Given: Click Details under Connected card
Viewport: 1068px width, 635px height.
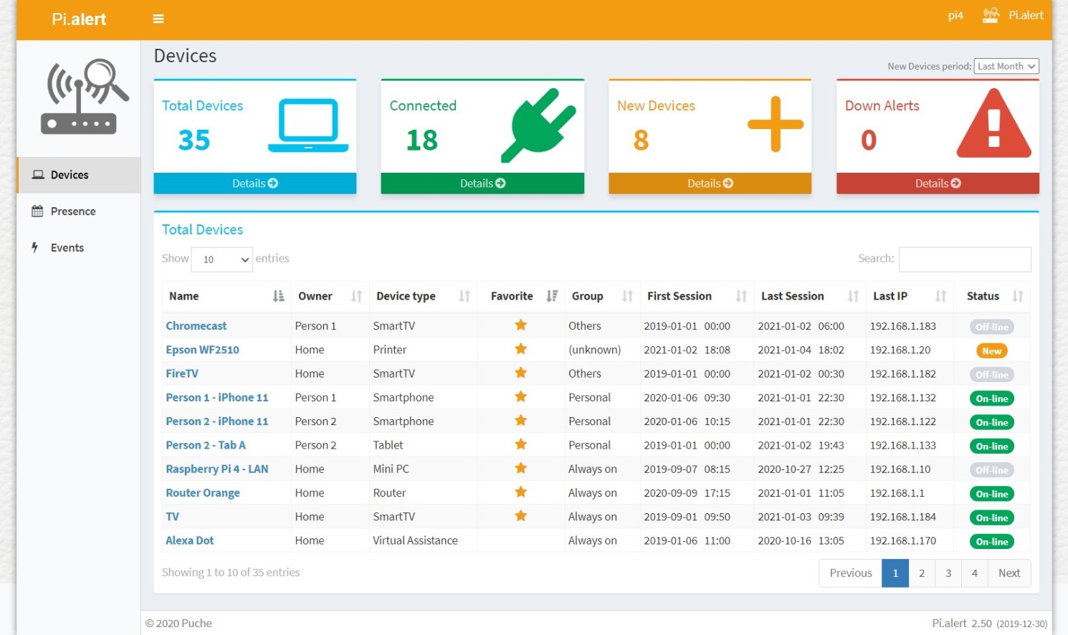Looking at the screenshot, I should [x=482, y=183].
